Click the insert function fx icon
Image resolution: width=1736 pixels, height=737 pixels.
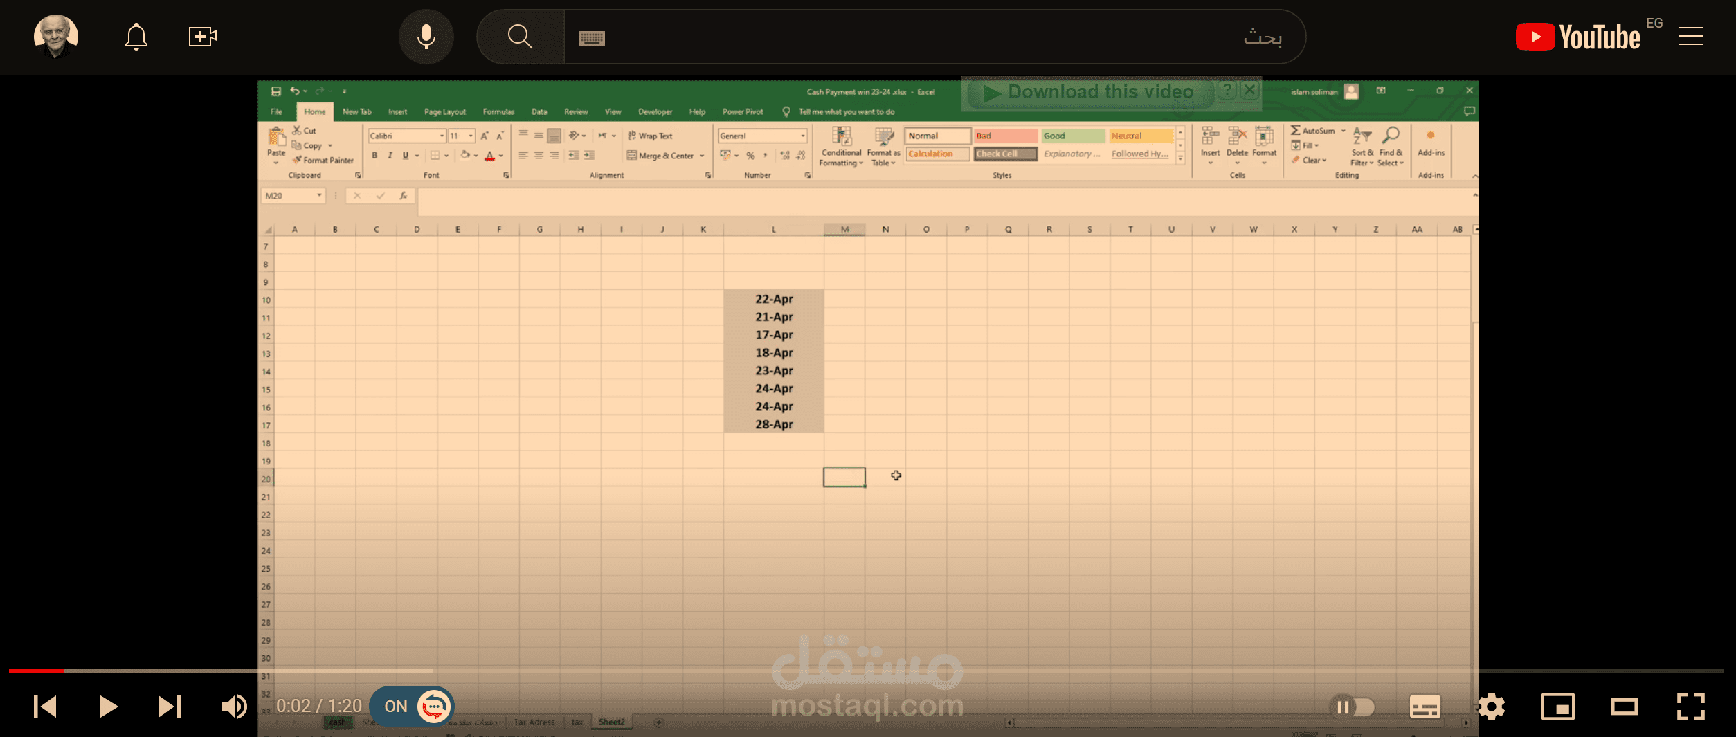pyautogui.click(x=403, y=196)
